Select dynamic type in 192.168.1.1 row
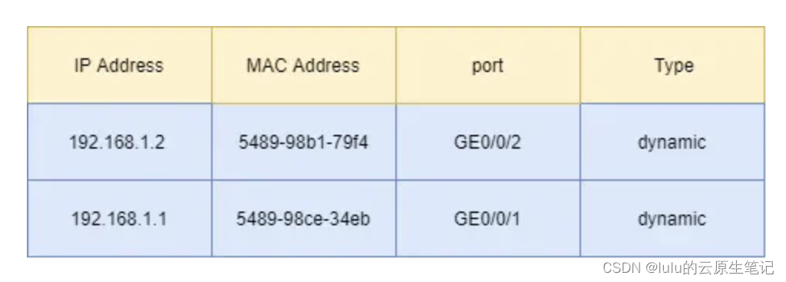 coord(672,218)
